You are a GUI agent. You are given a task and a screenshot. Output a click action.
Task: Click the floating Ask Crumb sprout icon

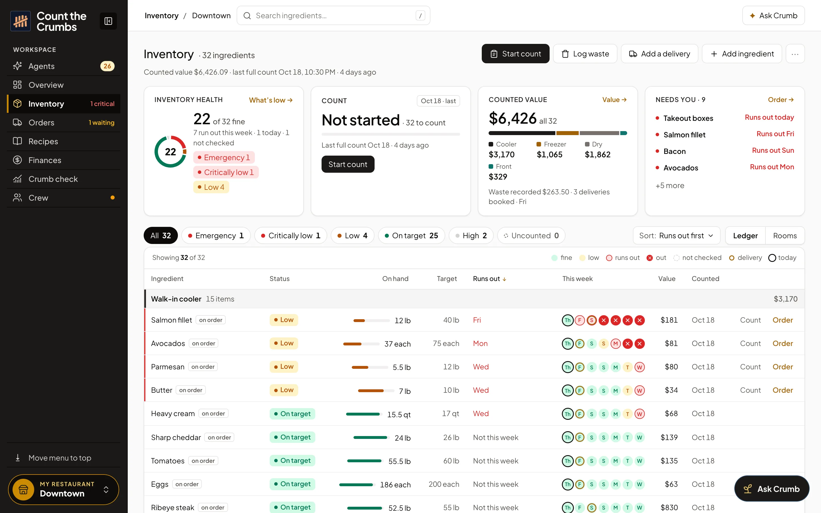748,488
